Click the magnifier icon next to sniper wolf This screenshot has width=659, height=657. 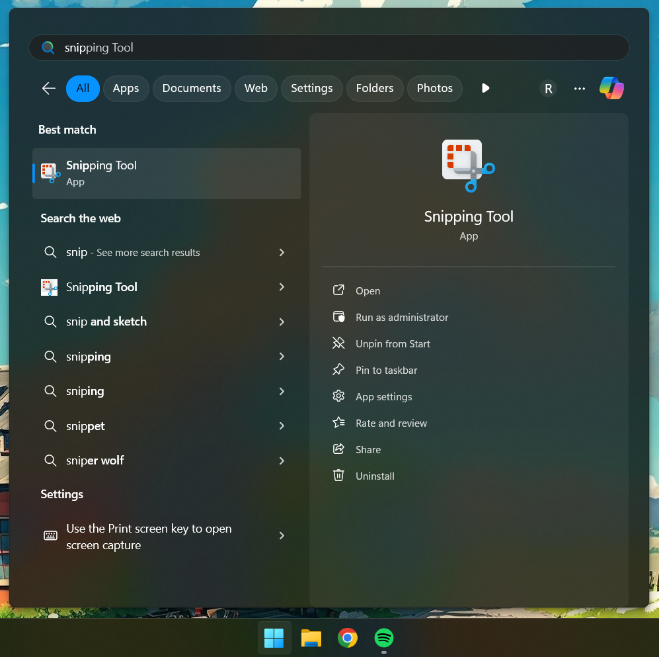tap(50, 460)
